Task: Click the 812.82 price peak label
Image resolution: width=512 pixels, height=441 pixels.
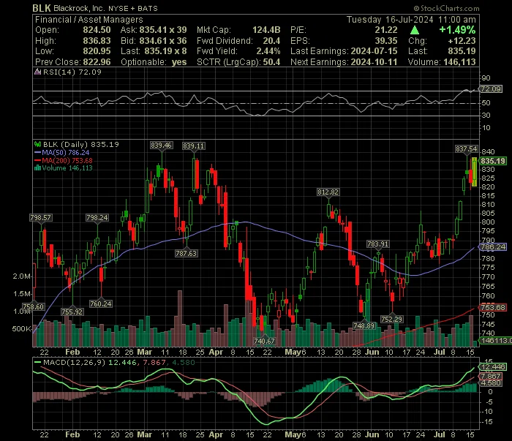Action: pos(328,192)
